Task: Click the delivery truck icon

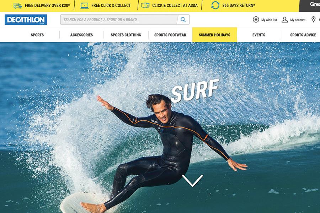Action: (17, 6)
